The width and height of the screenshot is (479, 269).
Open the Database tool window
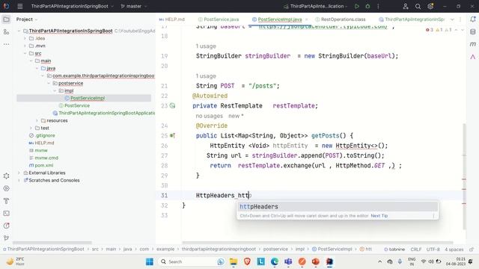click(x=473, y=31)
